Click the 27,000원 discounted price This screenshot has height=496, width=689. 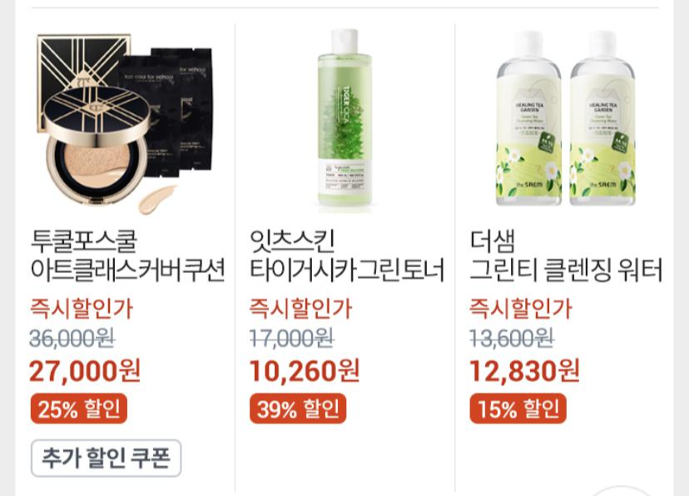pyautogui.click(x=85, y=371)
